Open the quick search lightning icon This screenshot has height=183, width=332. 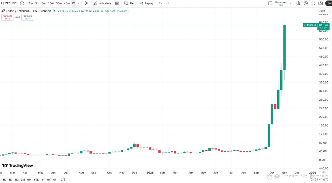click(298, 3)
